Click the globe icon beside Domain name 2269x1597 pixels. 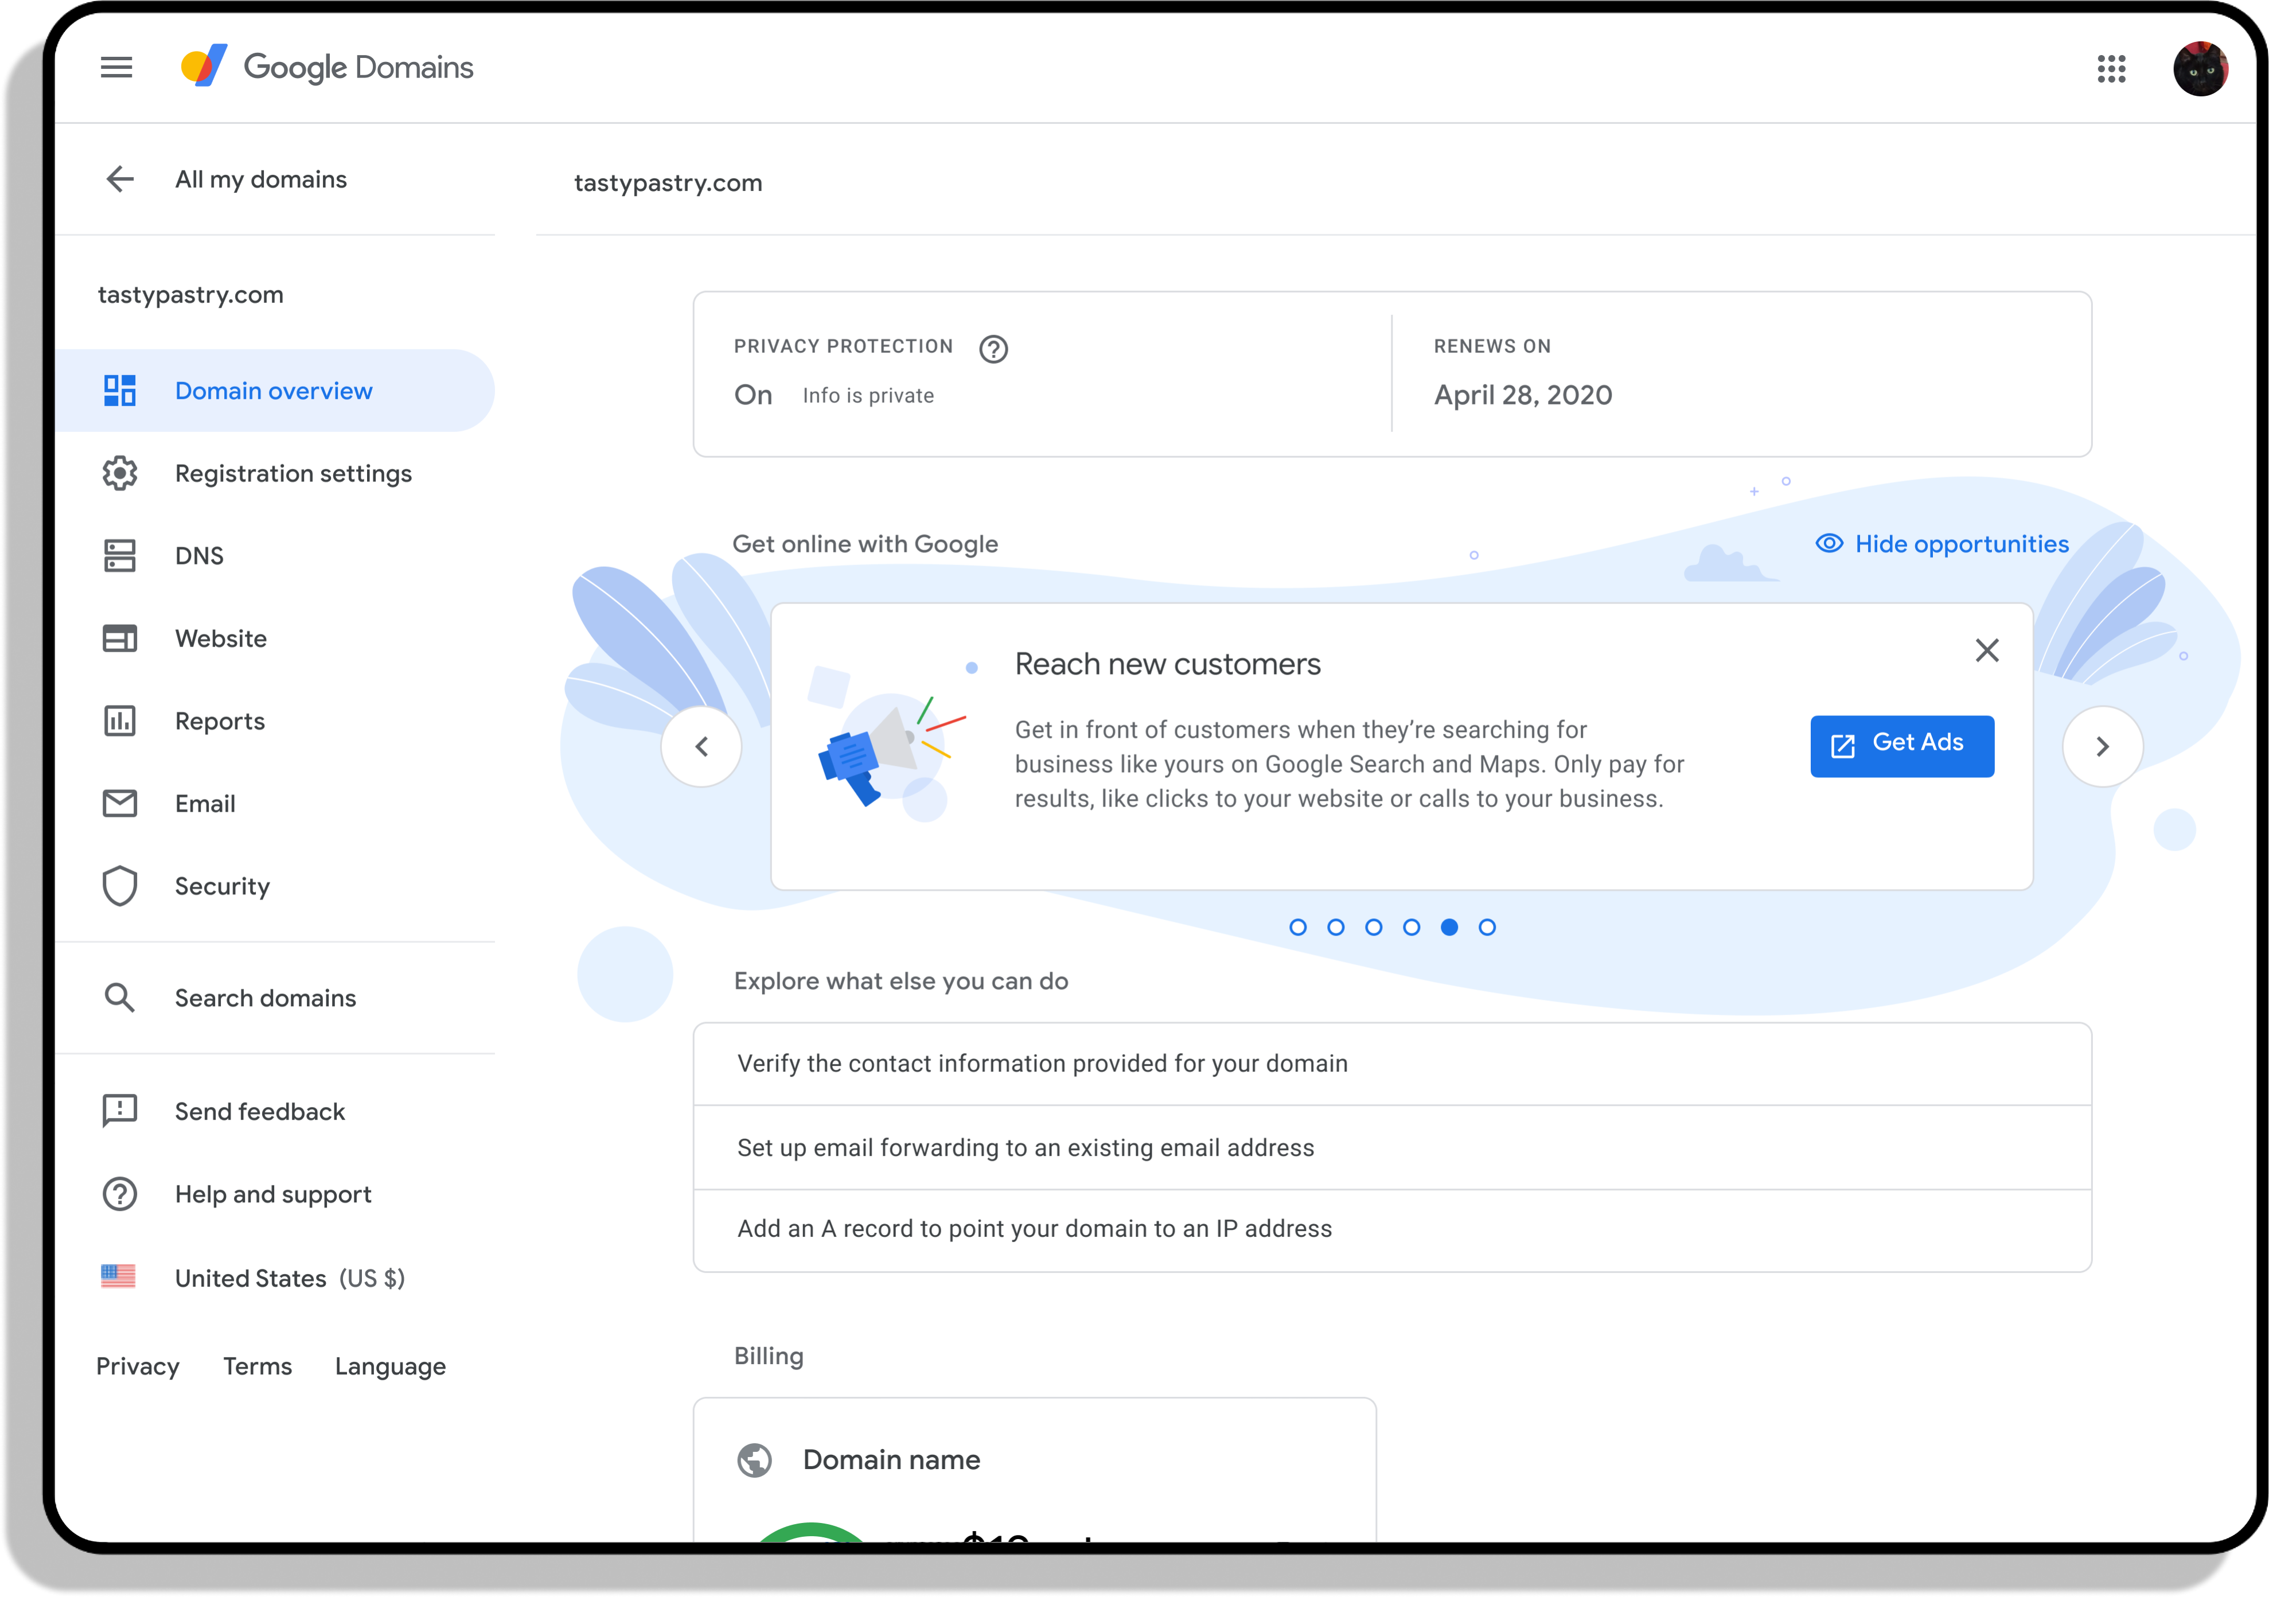click(755, 1460)
